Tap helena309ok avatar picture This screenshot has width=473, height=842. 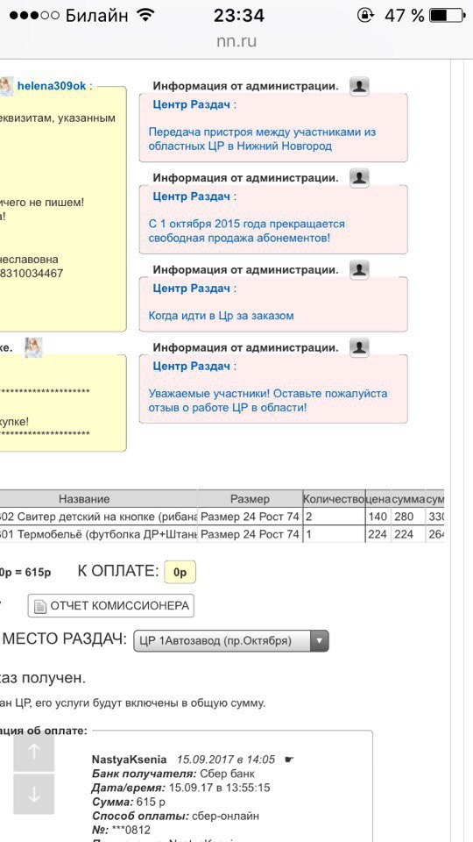(x=5, y=86)
